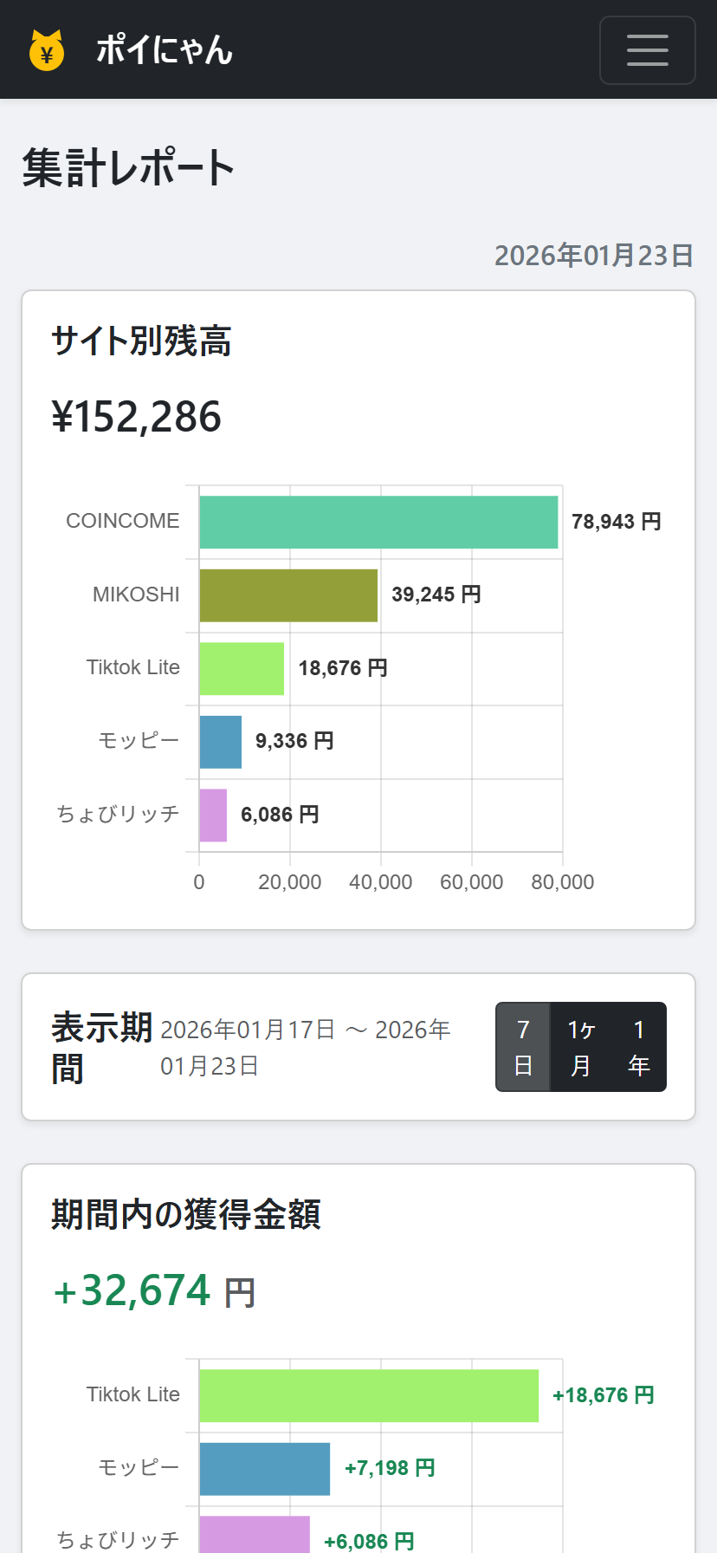Click the date 2026年01月23日
Screen dimensions: 717x1553
click(592, 256)
